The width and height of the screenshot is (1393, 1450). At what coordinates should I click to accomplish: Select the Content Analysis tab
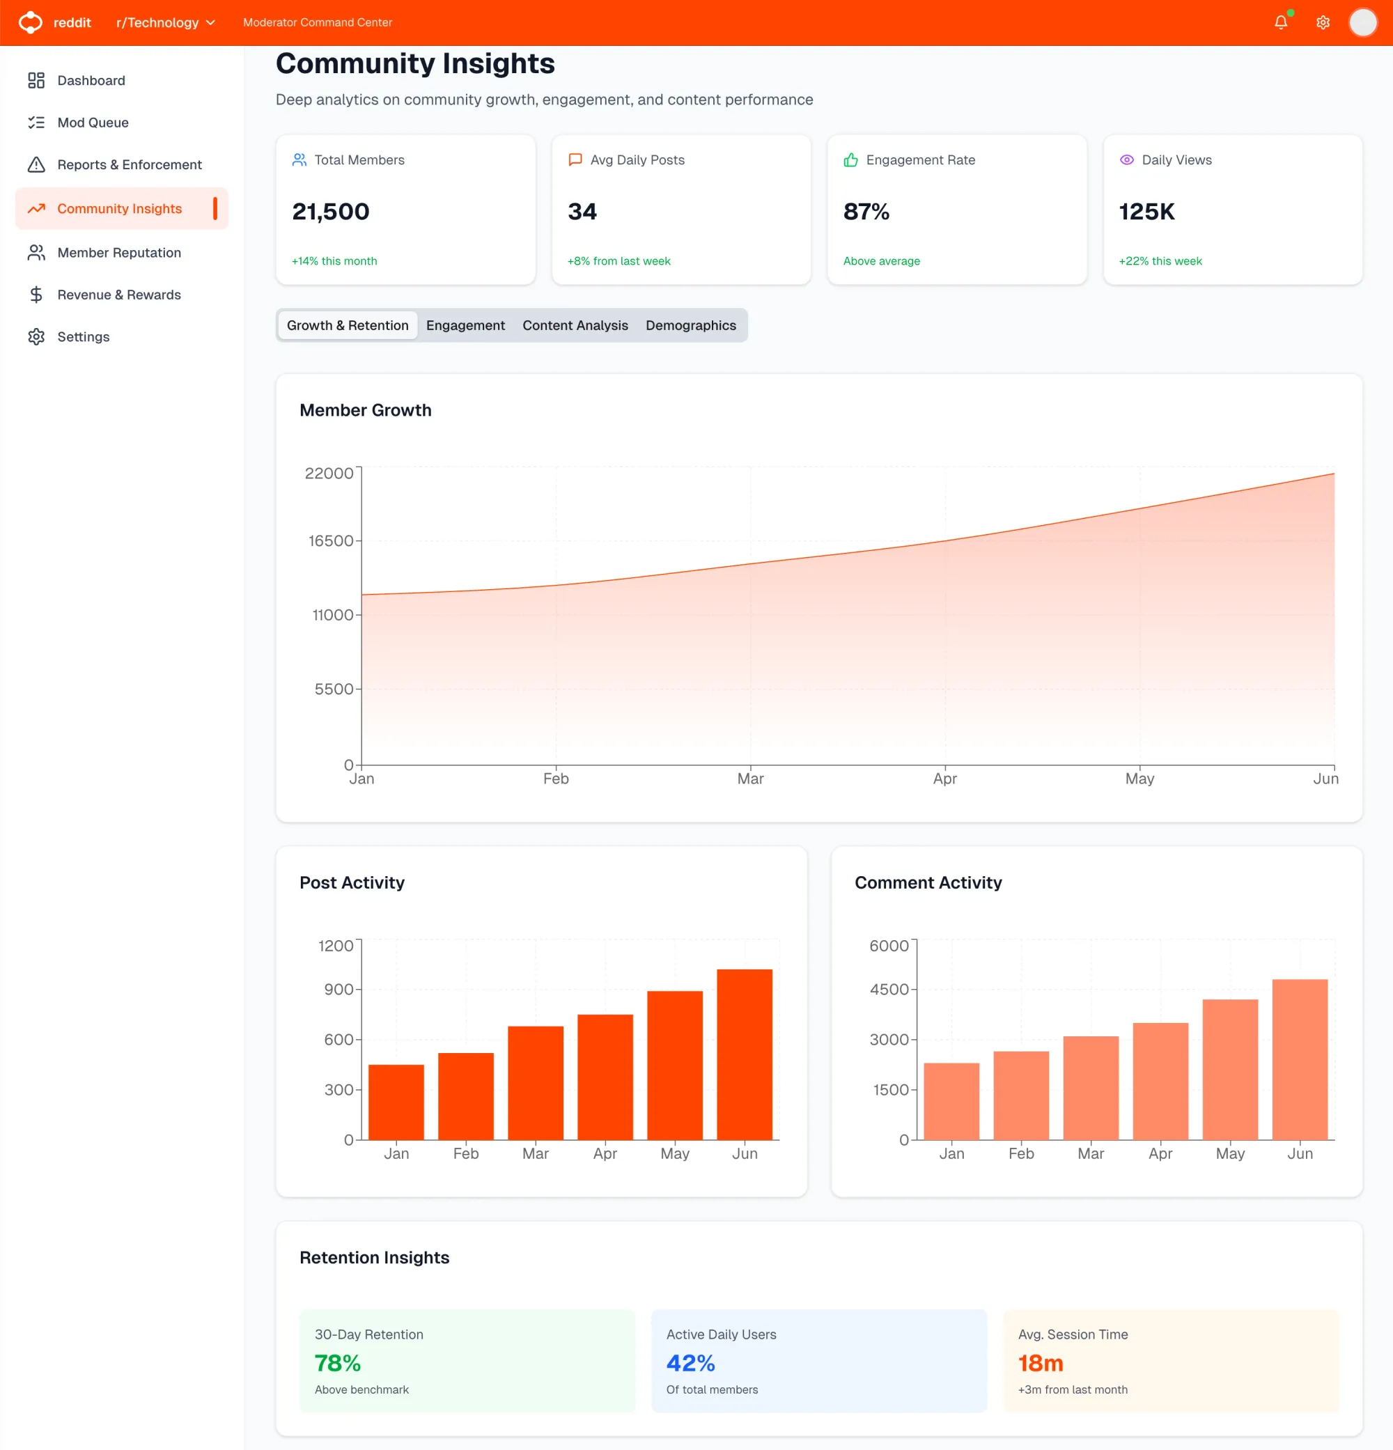[575, 325]
